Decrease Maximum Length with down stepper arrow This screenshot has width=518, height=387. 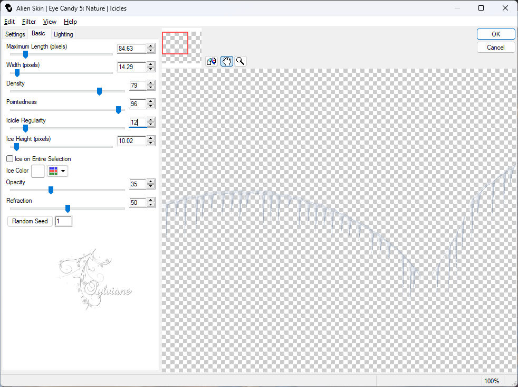pyautogui.click(x=151, y=51)
